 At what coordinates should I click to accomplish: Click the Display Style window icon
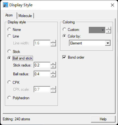(x=6, y=5)
